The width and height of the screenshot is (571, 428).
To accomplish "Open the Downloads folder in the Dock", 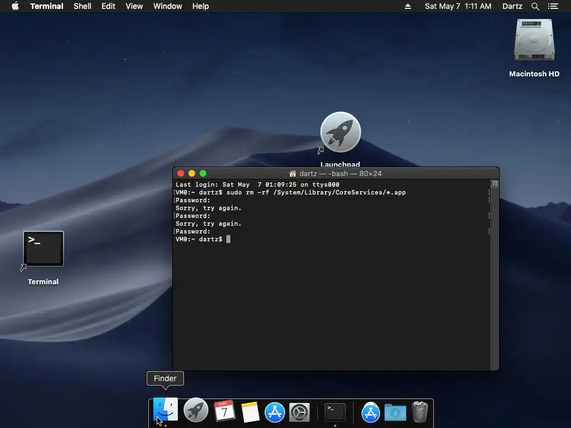I will click(x=395, y=413).
